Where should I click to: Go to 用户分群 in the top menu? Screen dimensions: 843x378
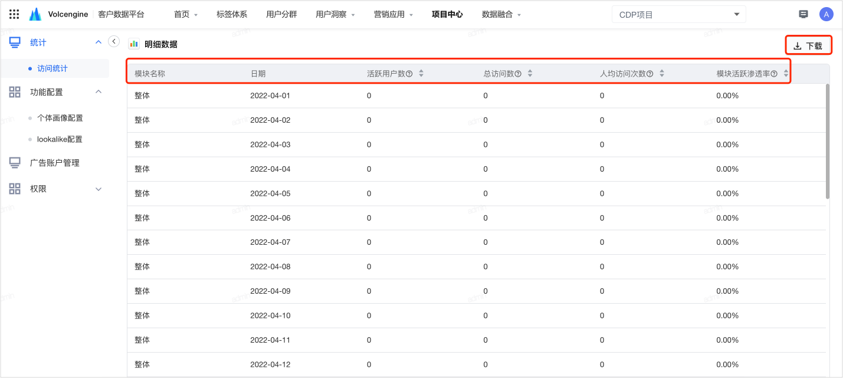281,14
